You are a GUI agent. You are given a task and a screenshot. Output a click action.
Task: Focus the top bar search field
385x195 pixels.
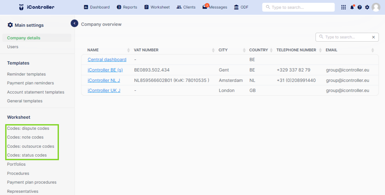click(298, 7)
